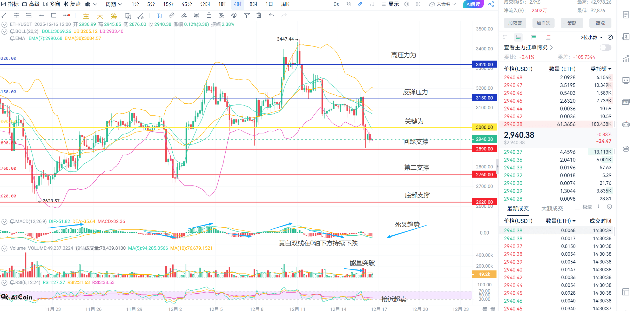Switch to the 大额成交 tab
The width and height of the screenshot is (634, 311).
[x=552, y=208]
